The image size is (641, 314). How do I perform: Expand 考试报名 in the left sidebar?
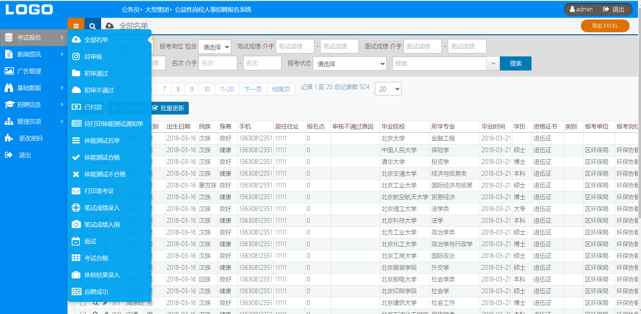pyautogui.click(x=33, y=38)
